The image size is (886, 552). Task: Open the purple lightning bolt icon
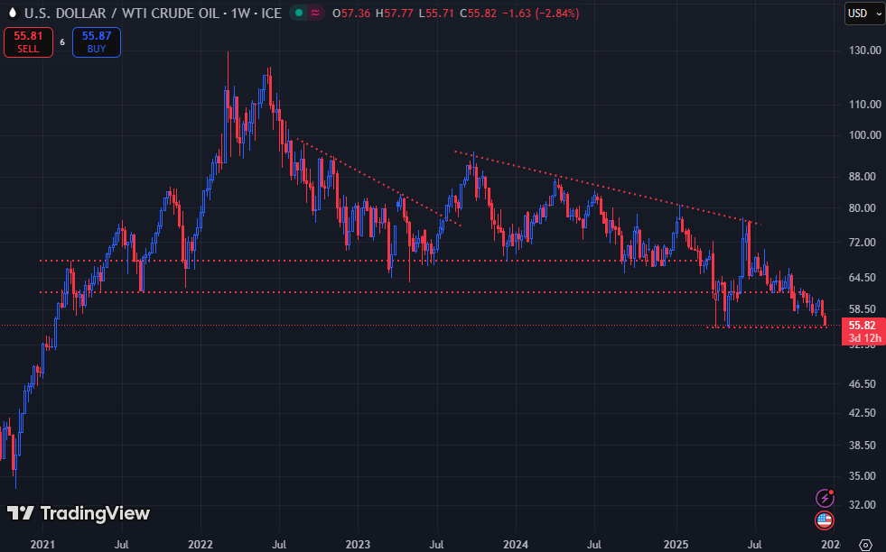pos(825,498)
